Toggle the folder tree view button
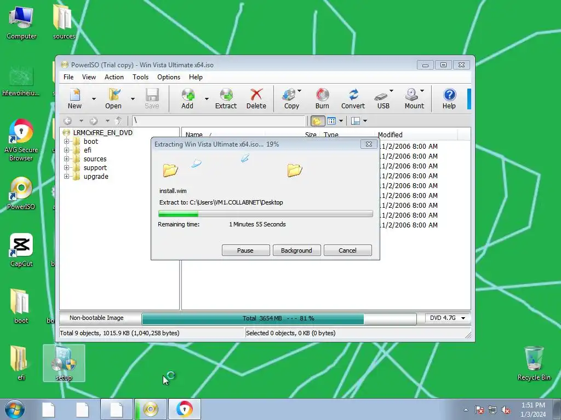This screenshot has height=420, width=561. tap(317, 121)
